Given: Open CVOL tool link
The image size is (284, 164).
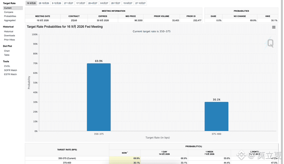Looking at the screenshot, I should tap(7, 66).
